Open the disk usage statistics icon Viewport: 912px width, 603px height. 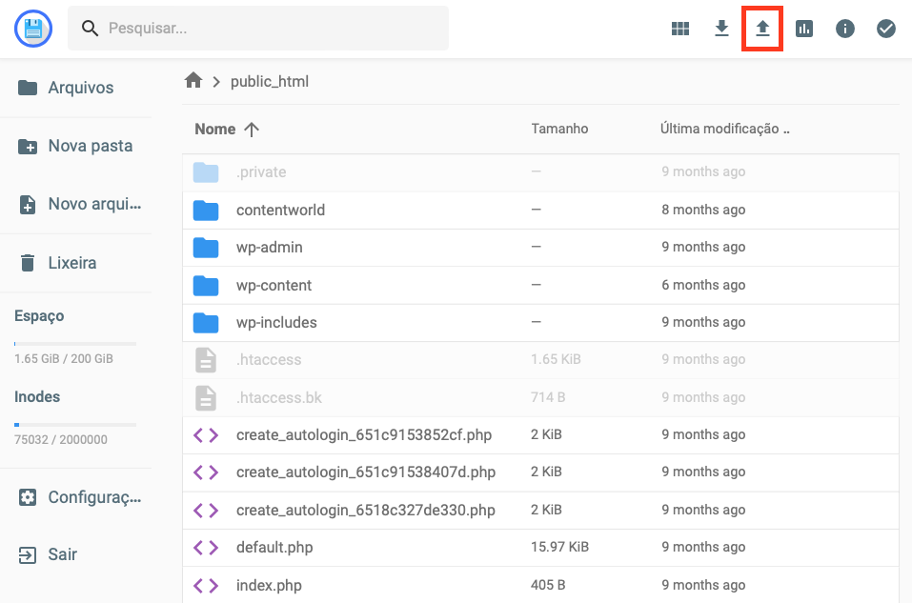pyautogui.click(x=803, y=29)
